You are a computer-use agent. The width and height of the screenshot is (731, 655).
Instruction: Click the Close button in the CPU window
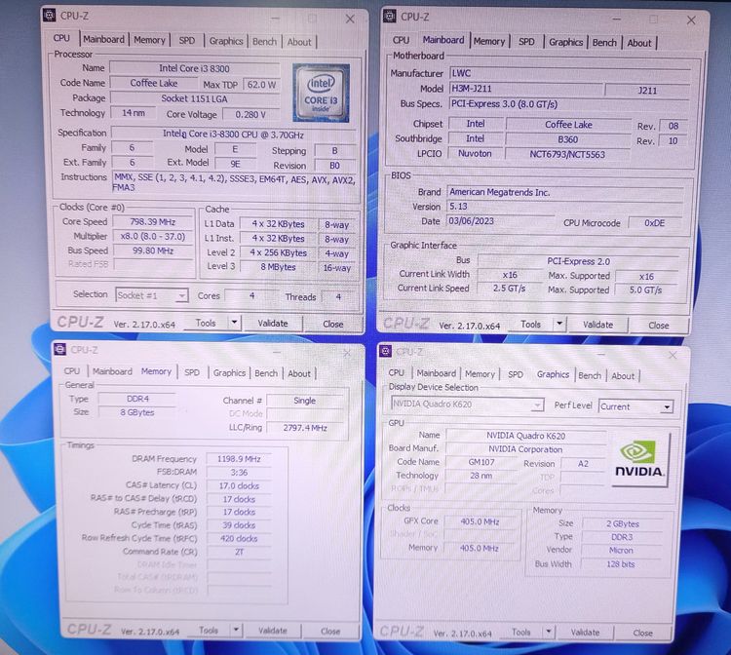333,324
